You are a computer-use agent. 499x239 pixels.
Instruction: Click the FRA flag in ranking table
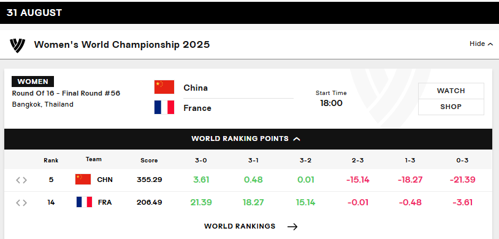click(x=85, y=202)
